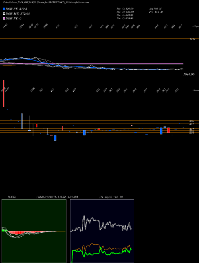This screenshot has width=199, height=263.
Task: Click the '<-Lows' row label
Action: click(195, 90)
